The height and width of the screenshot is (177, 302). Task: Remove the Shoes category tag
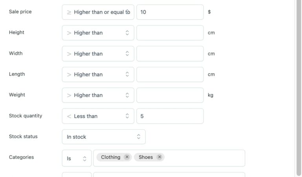tap(159, 157)
